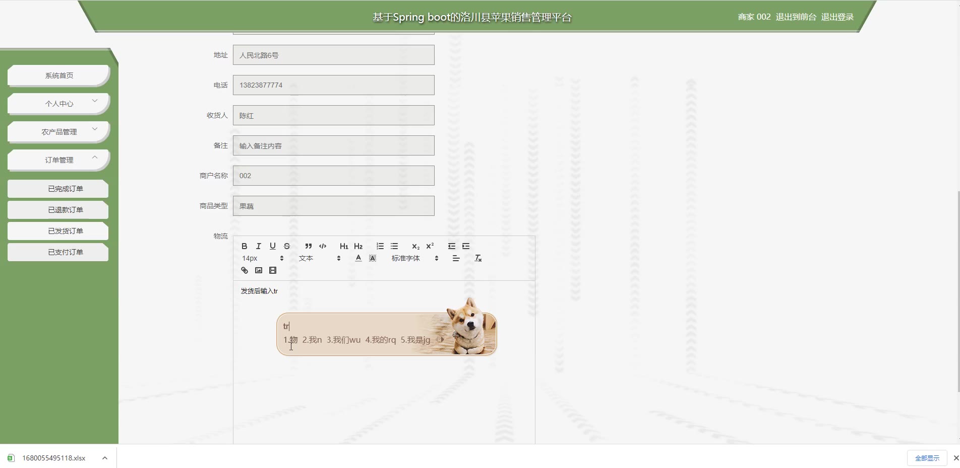The width and height of the screenshot is (960, 468).
Task: Choose IME candidate 5.我是jg
Action: click(x=415, y=340)
